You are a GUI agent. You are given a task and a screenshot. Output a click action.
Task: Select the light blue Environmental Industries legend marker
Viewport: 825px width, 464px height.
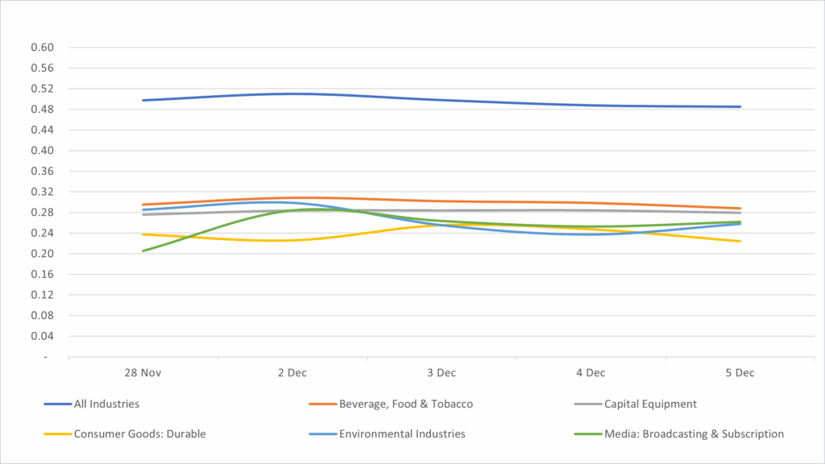click(x=321, y=433)
